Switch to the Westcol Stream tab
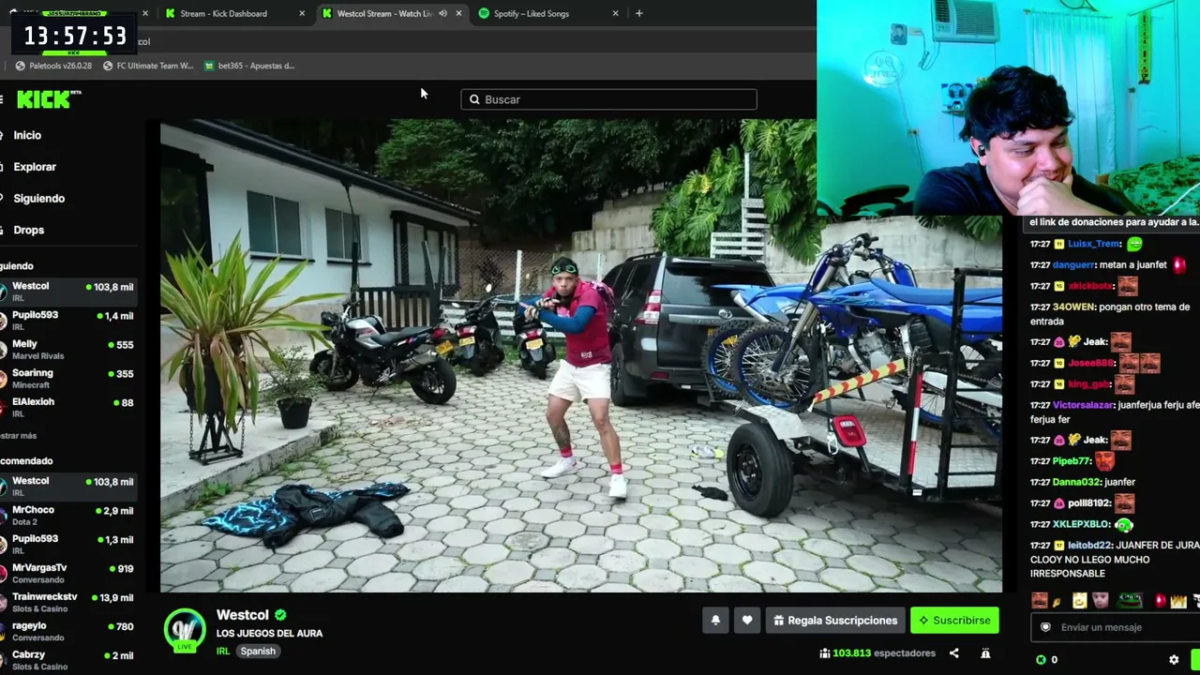Image resolution: width=1200 pixels, height=675 pixels. tap(392, 13)
